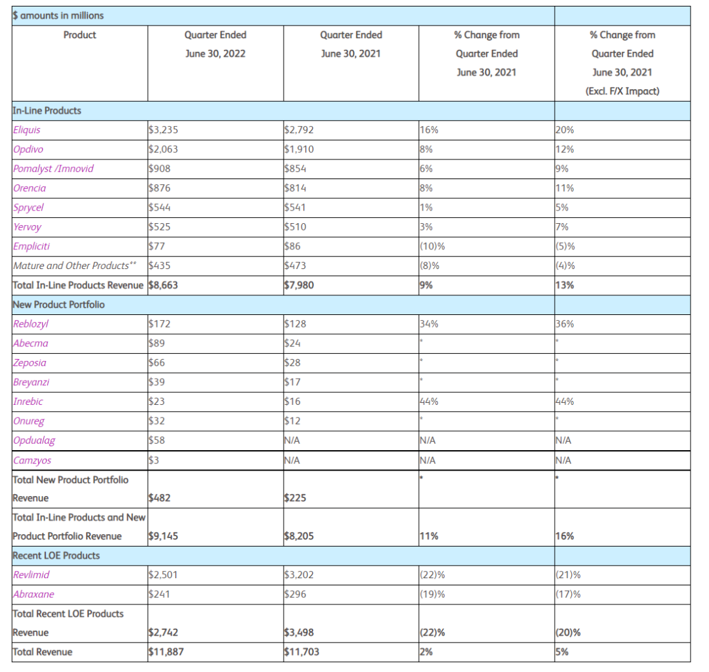Click the Abraxane link
Viewport: 709px width, 672px height.
pyautogui.click(x=33, y=595)
